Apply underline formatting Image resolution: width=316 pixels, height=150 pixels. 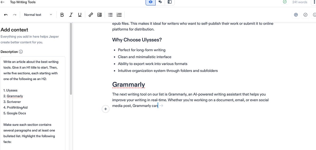click(80, 15)
